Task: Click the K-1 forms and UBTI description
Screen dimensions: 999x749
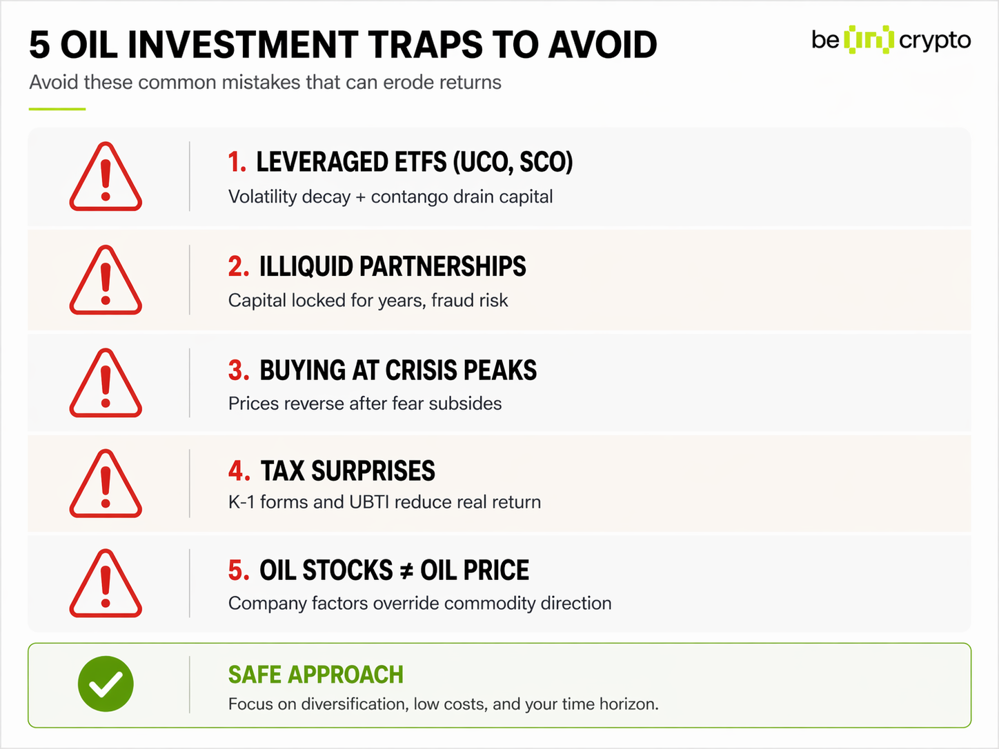Action: [384, 502]
